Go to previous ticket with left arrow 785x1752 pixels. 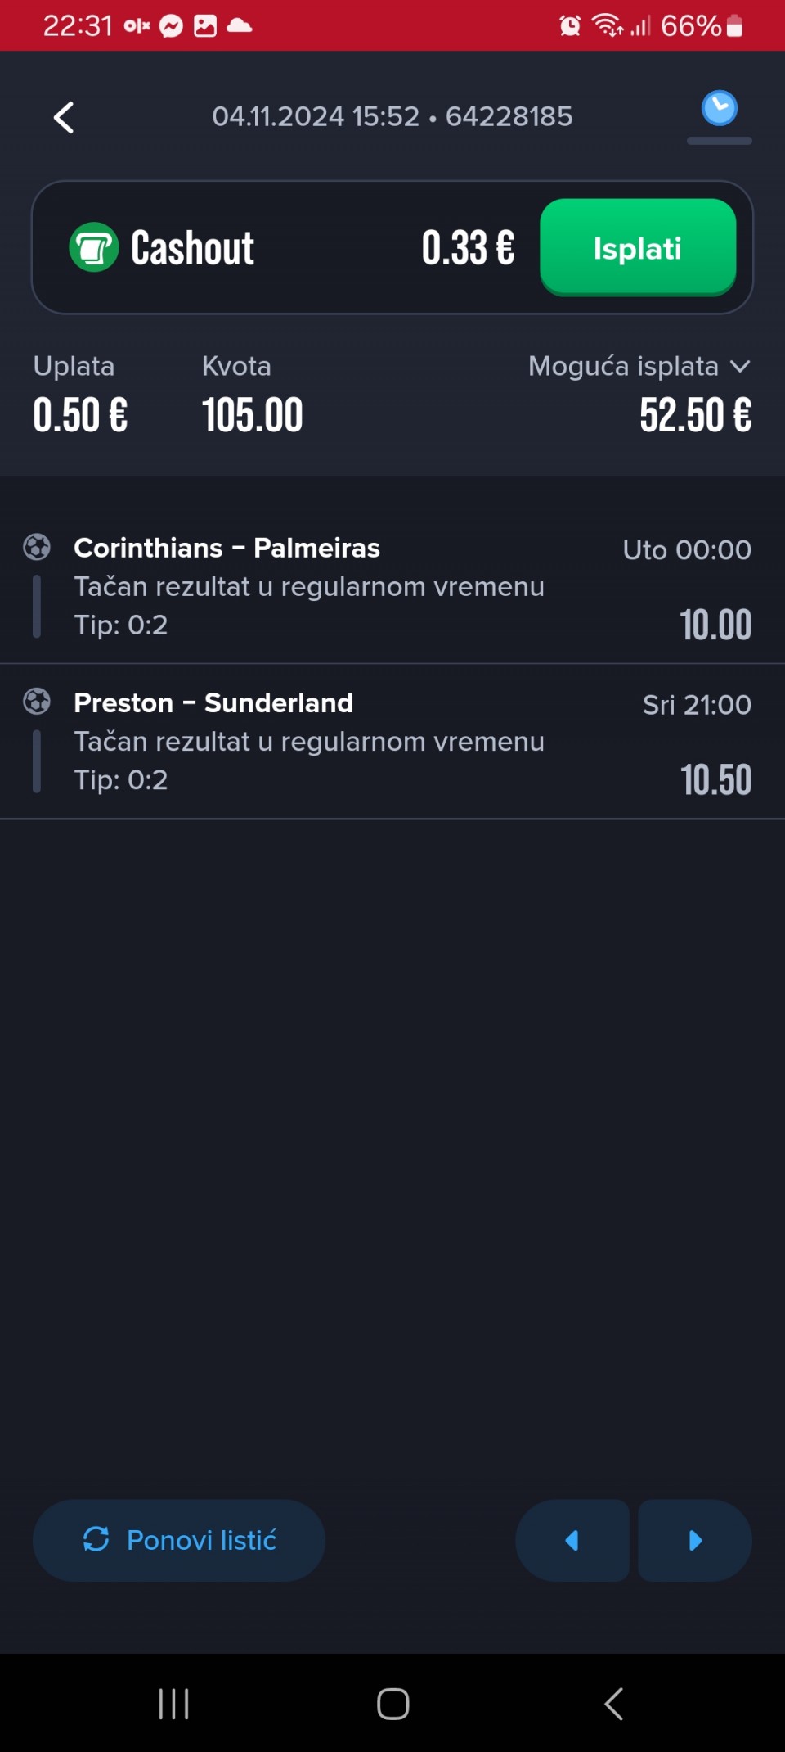572,1540
